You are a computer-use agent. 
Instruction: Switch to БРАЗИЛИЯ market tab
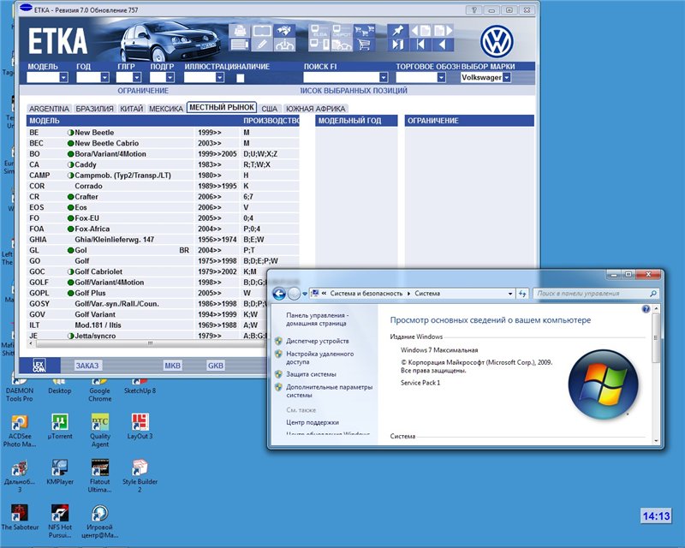tap(94, 109)
